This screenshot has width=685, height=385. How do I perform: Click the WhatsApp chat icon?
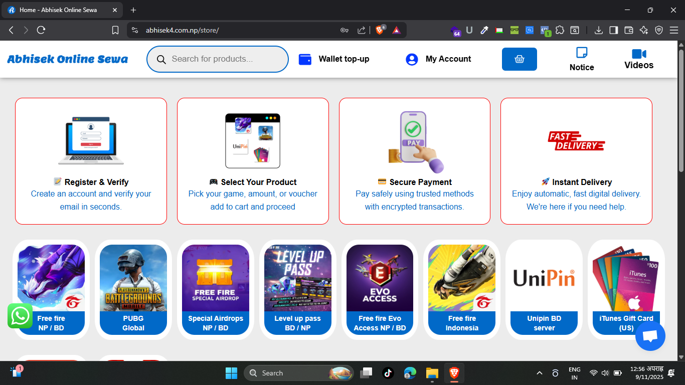point(20,316)
